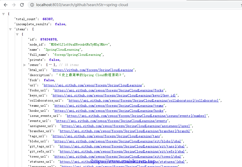Click the "owner" key label
242x167 pixels.
34,65
